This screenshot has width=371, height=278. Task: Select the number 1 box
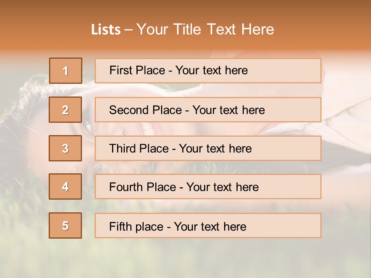(66, 71)
